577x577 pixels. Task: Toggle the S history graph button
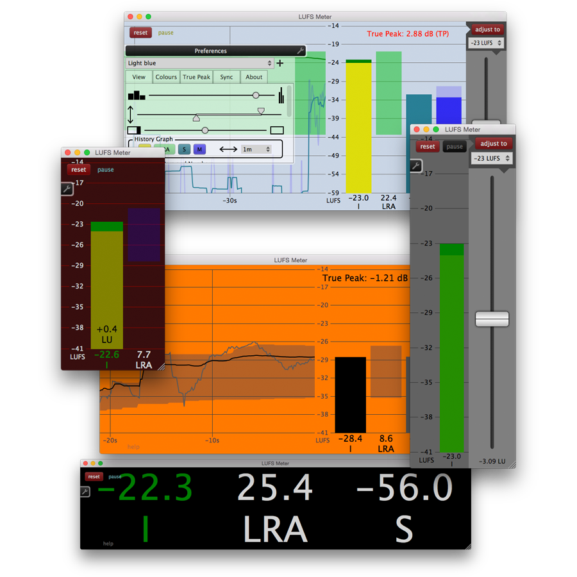(x=184, y=149)
